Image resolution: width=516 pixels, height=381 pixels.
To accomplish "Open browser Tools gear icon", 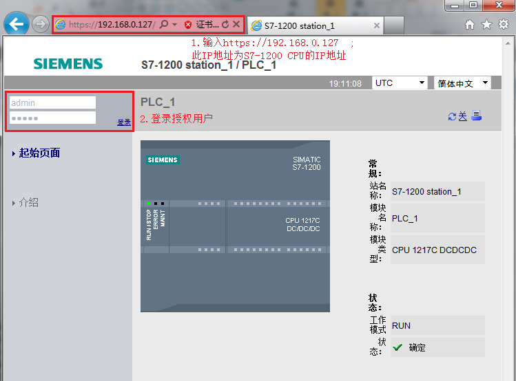I will coord(504,24).
